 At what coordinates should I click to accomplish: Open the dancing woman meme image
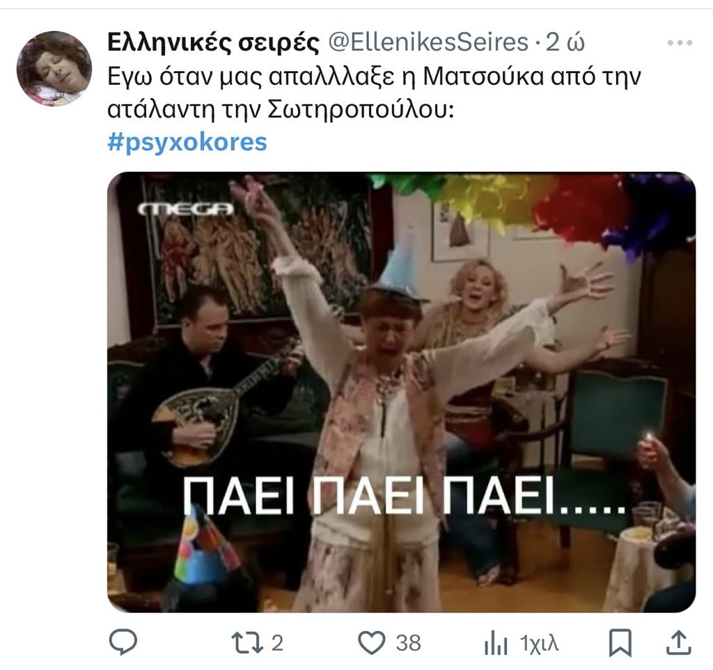point(402,392)
